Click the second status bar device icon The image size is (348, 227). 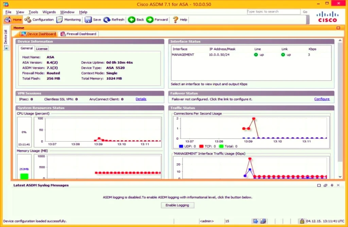click(263, 221)
